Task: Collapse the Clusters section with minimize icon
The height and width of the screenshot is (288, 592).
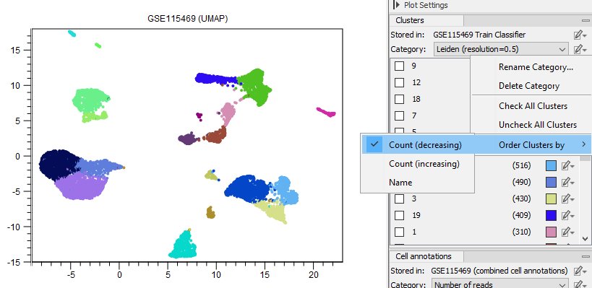Action: coord(585,21)
